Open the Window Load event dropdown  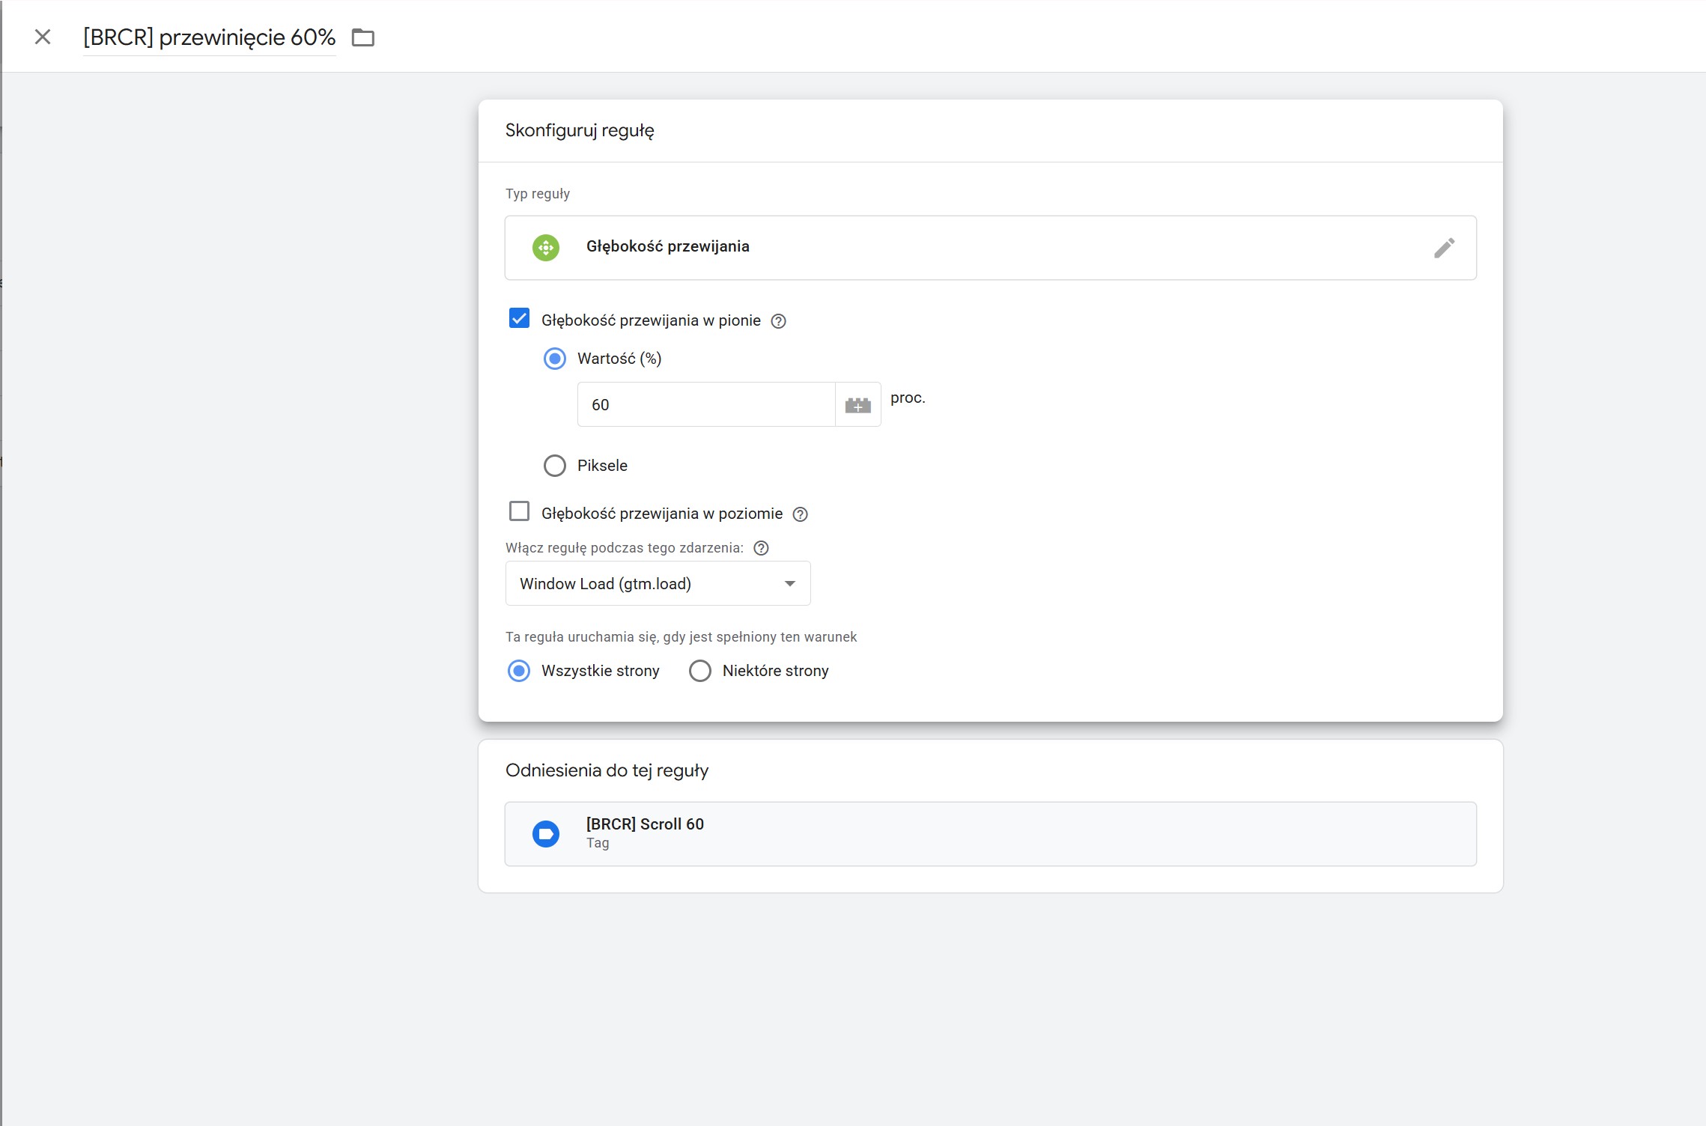tap(658, 583)
